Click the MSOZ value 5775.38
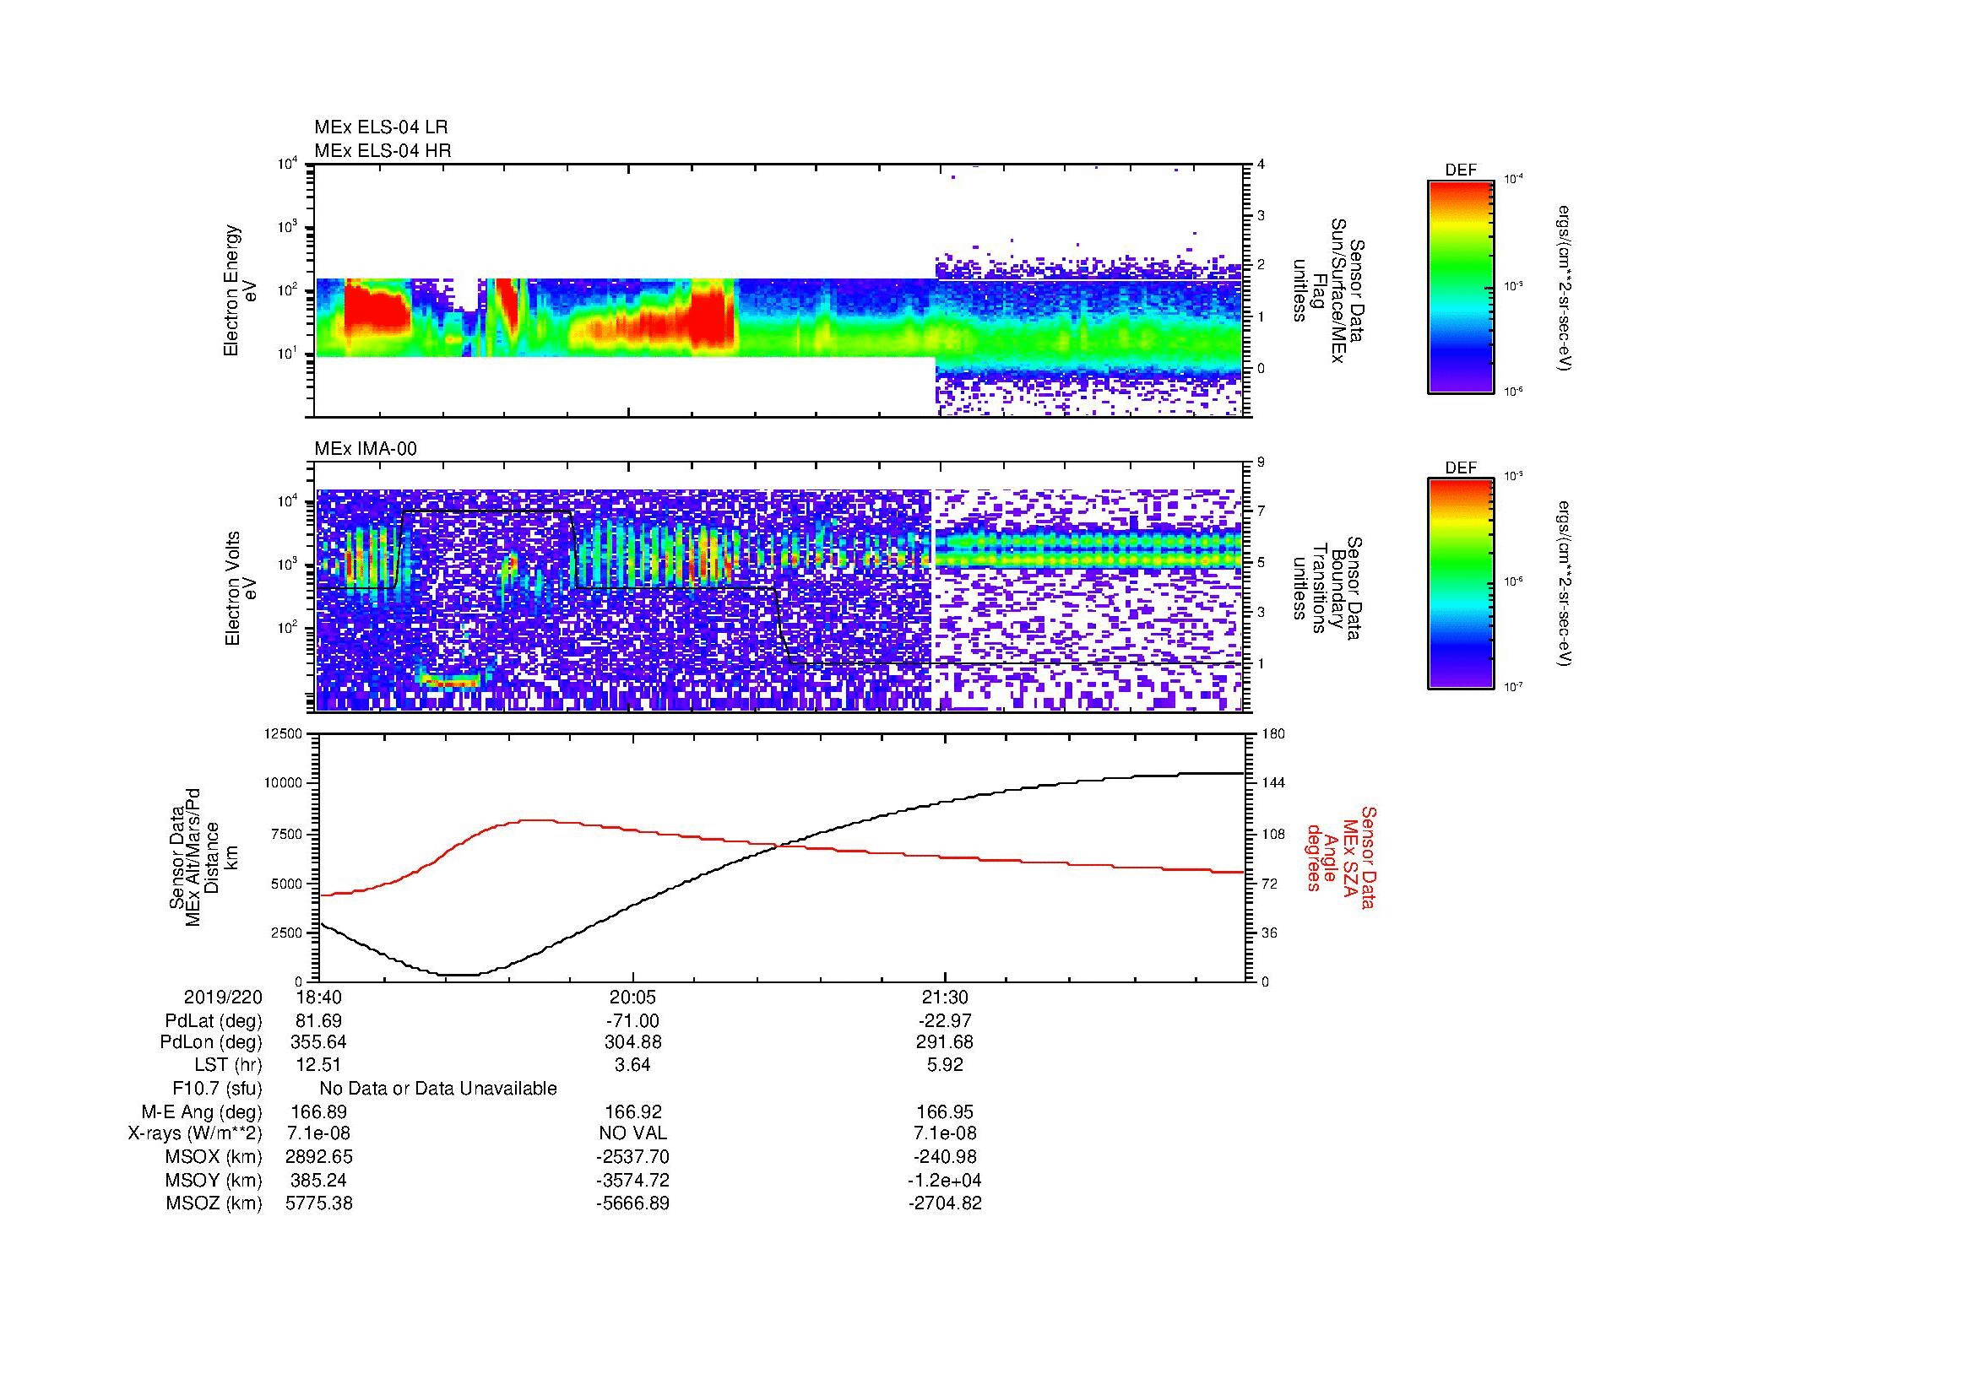This screenshot has width=1975, height=1395. click(318, 1203)
